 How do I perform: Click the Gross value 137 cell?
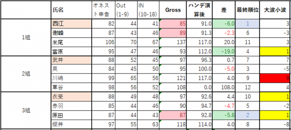[173, 42]
